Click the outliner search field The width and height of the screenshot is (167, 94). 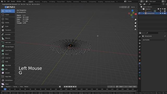(154, 4)
